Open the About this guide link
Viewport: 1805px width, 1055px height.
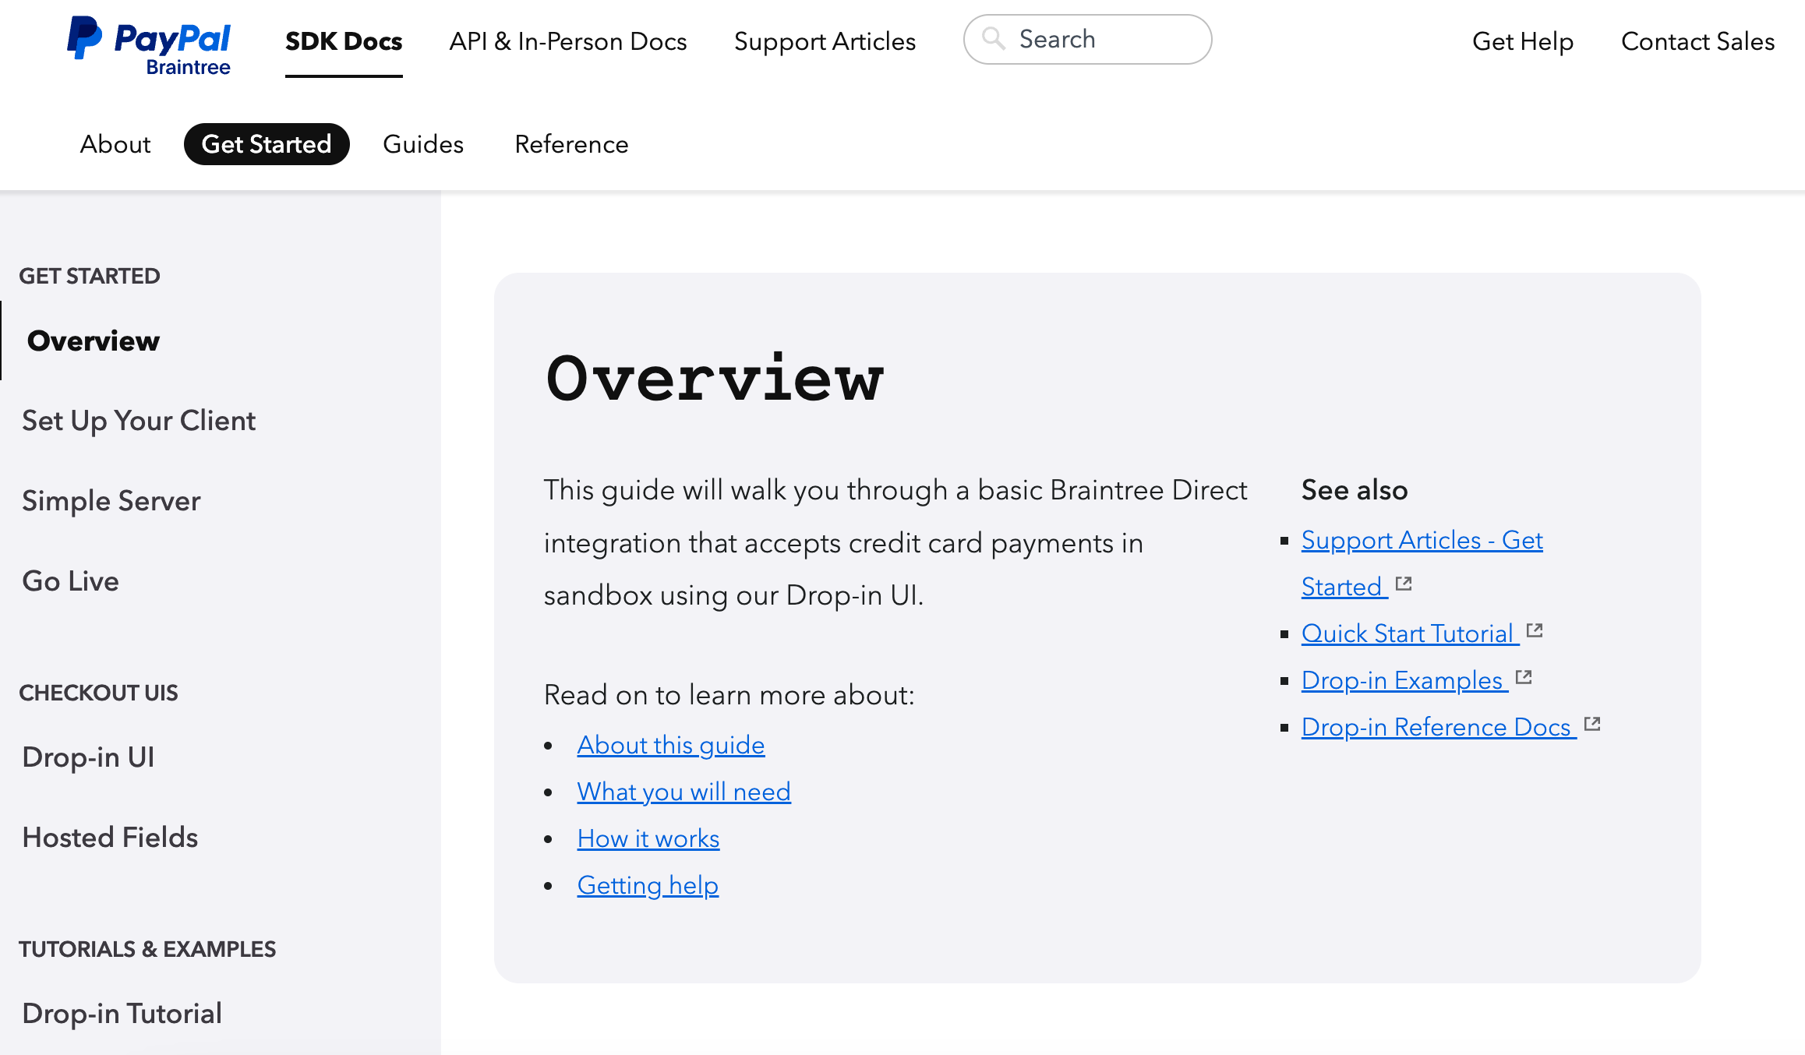click(x=670, y=744)
